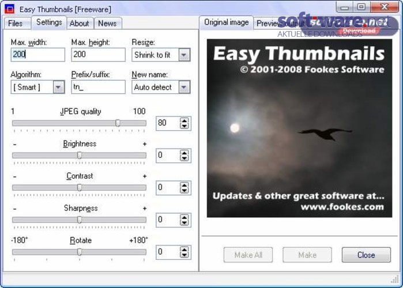Increase Contrast with spinner up arrow

[x=184, y=185]
